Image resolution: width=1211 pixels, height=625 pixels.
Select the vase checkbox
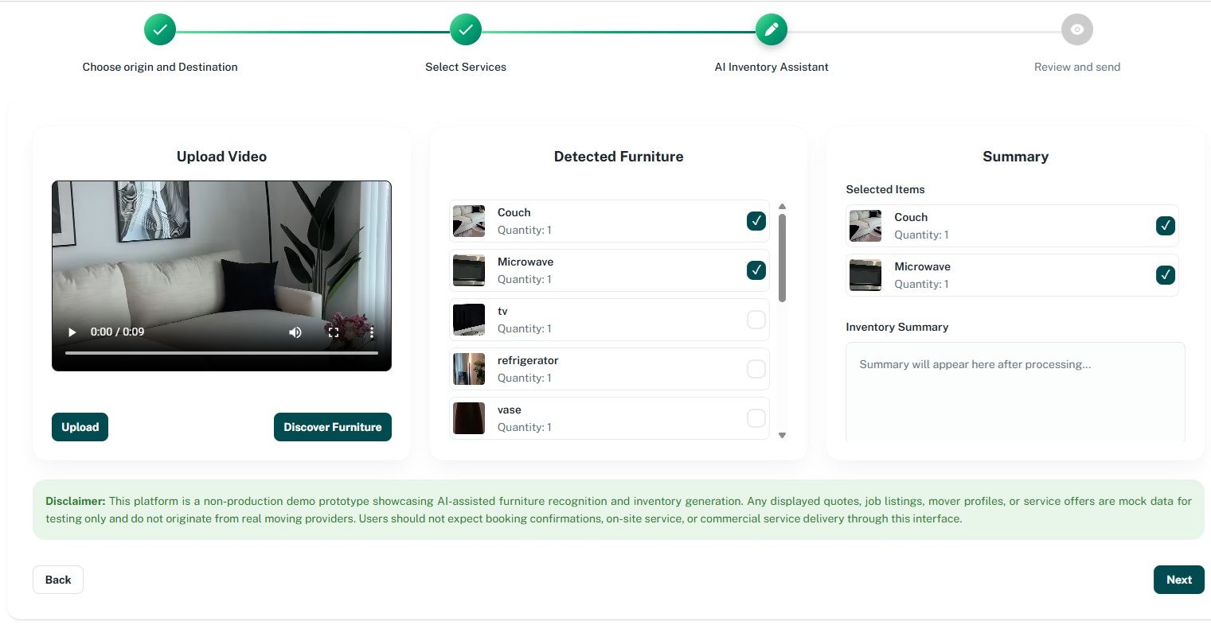point(756,418)
